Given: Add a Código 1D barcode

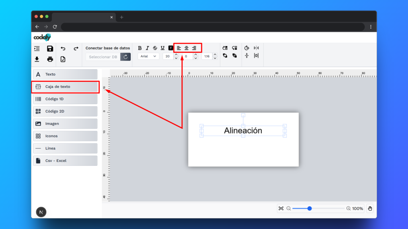Looking at the screenshot, I should [x=65, y=99].
